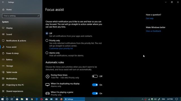This screenshot has width=181, height=101.
Task: Disable When I'm duplicating my display toggle
Action: click(x=95, y=85)
